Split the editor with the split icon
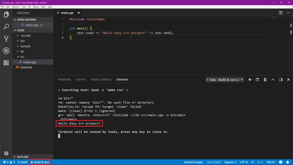The image size is (293, 165). (280, 13)
